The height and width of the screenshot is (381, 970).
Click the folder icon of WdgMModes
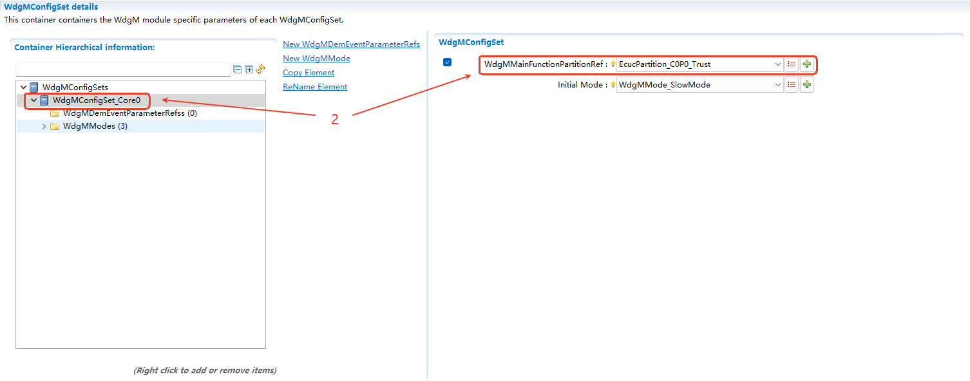(54, 125)
